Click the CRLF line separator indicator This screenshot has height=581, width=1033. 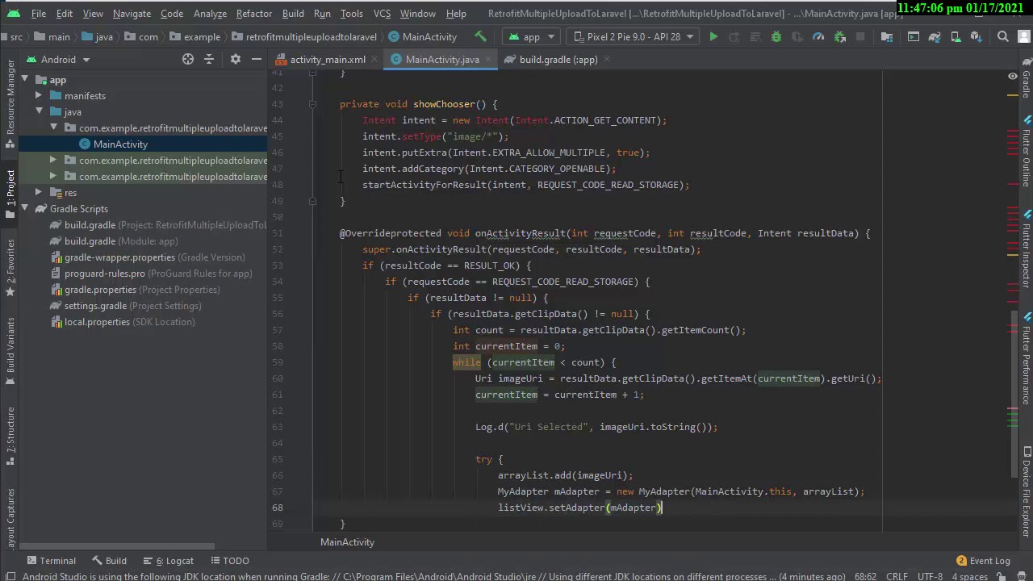click(897, 576)
